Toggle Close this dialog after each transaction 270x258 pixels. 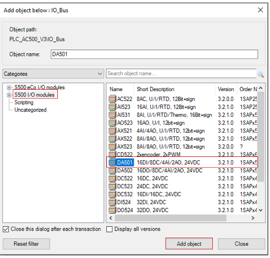6,230
